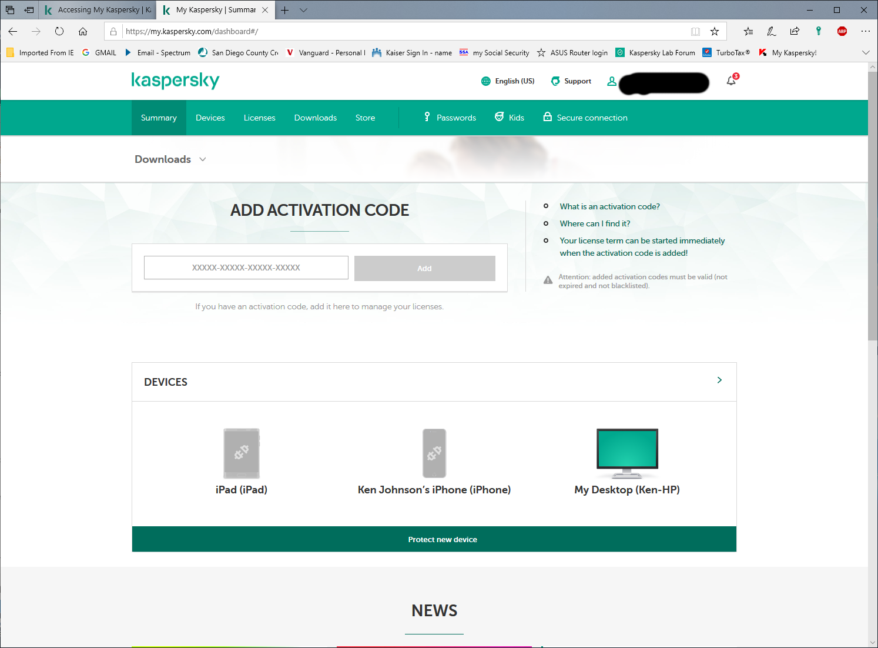Click the add to favorites star

[x=715, y=31]
